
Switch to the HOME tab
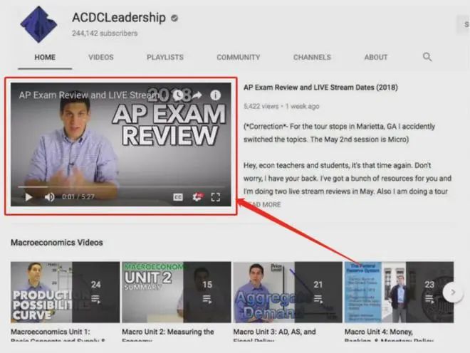(x=45, y=57)
